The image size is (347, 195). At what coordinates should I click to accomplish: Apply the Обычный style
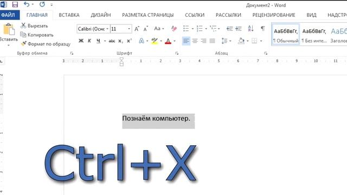pyautogui.click(x=286, y=35)
